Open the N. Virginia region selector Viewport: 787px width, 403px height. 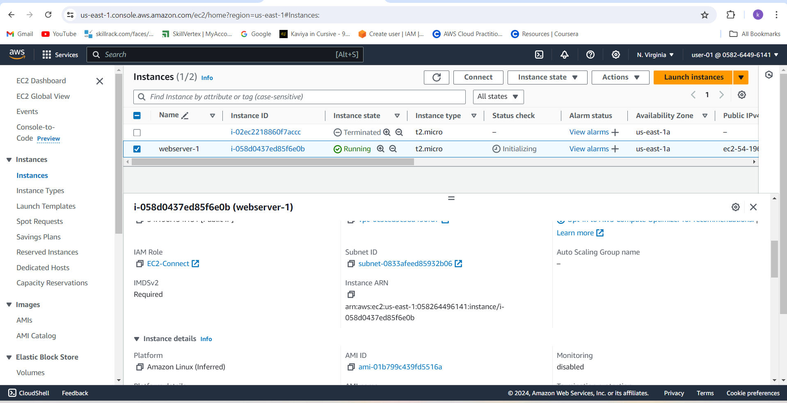(655, 55)
